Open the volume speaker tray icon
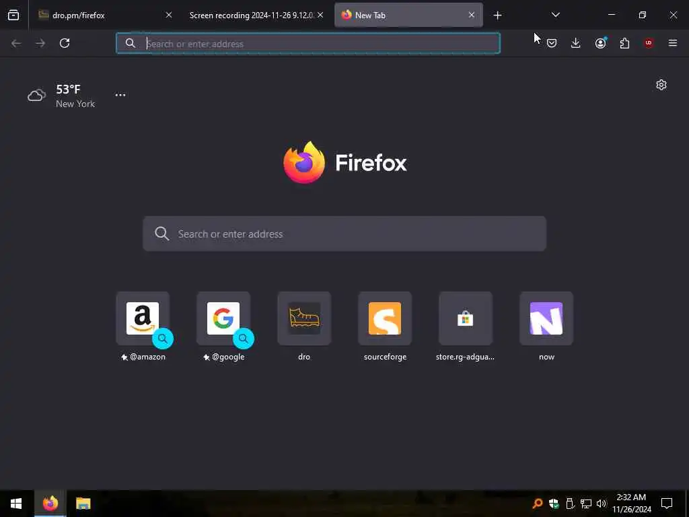This screenshot has height=517, width=689. pyautogui.click(x=601, y=504)
